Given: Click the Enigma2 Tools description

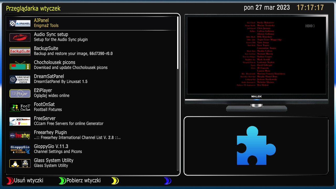Looking at the screenshot, I should pyautogui.click(x=46, y=25).
